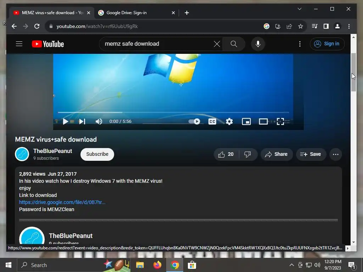Mute the video volume

click(99, 121)
